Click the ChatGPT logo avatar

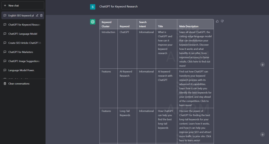(93, 22)
